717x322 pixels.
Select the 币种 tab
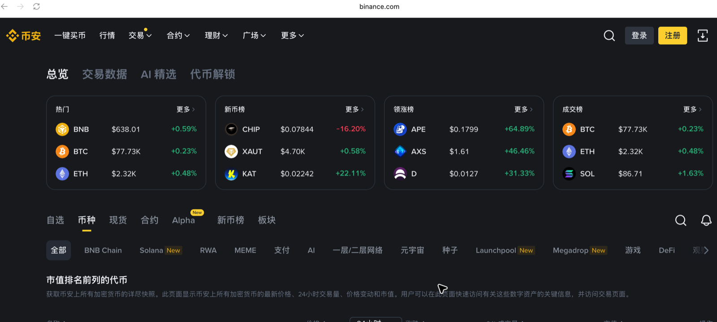tap(86, 220)
